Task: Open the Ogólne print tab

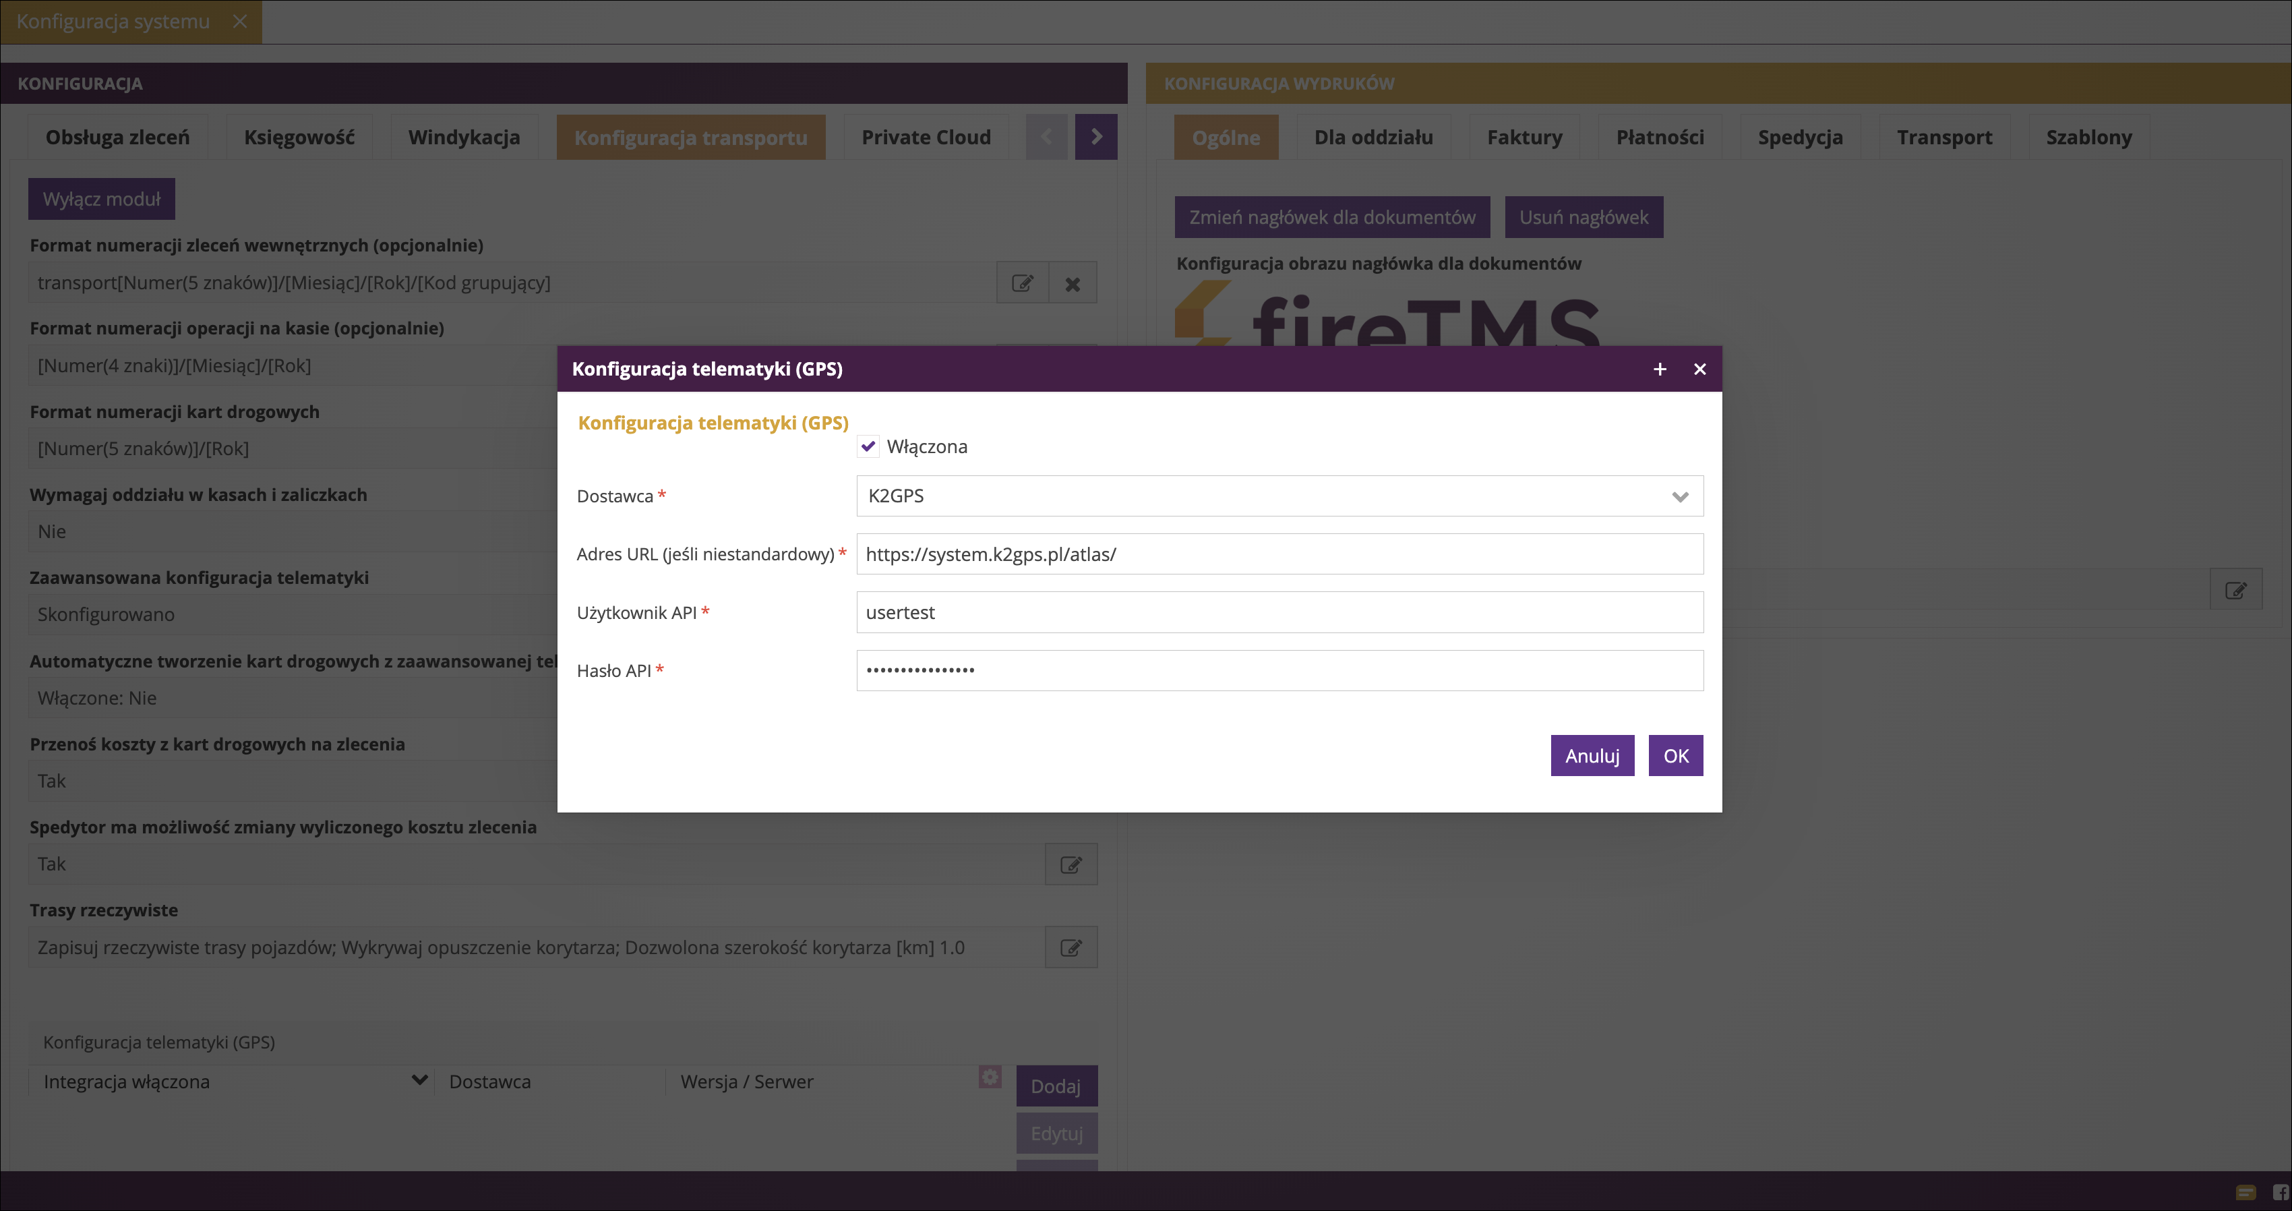Action: (x=1225, y=137)
